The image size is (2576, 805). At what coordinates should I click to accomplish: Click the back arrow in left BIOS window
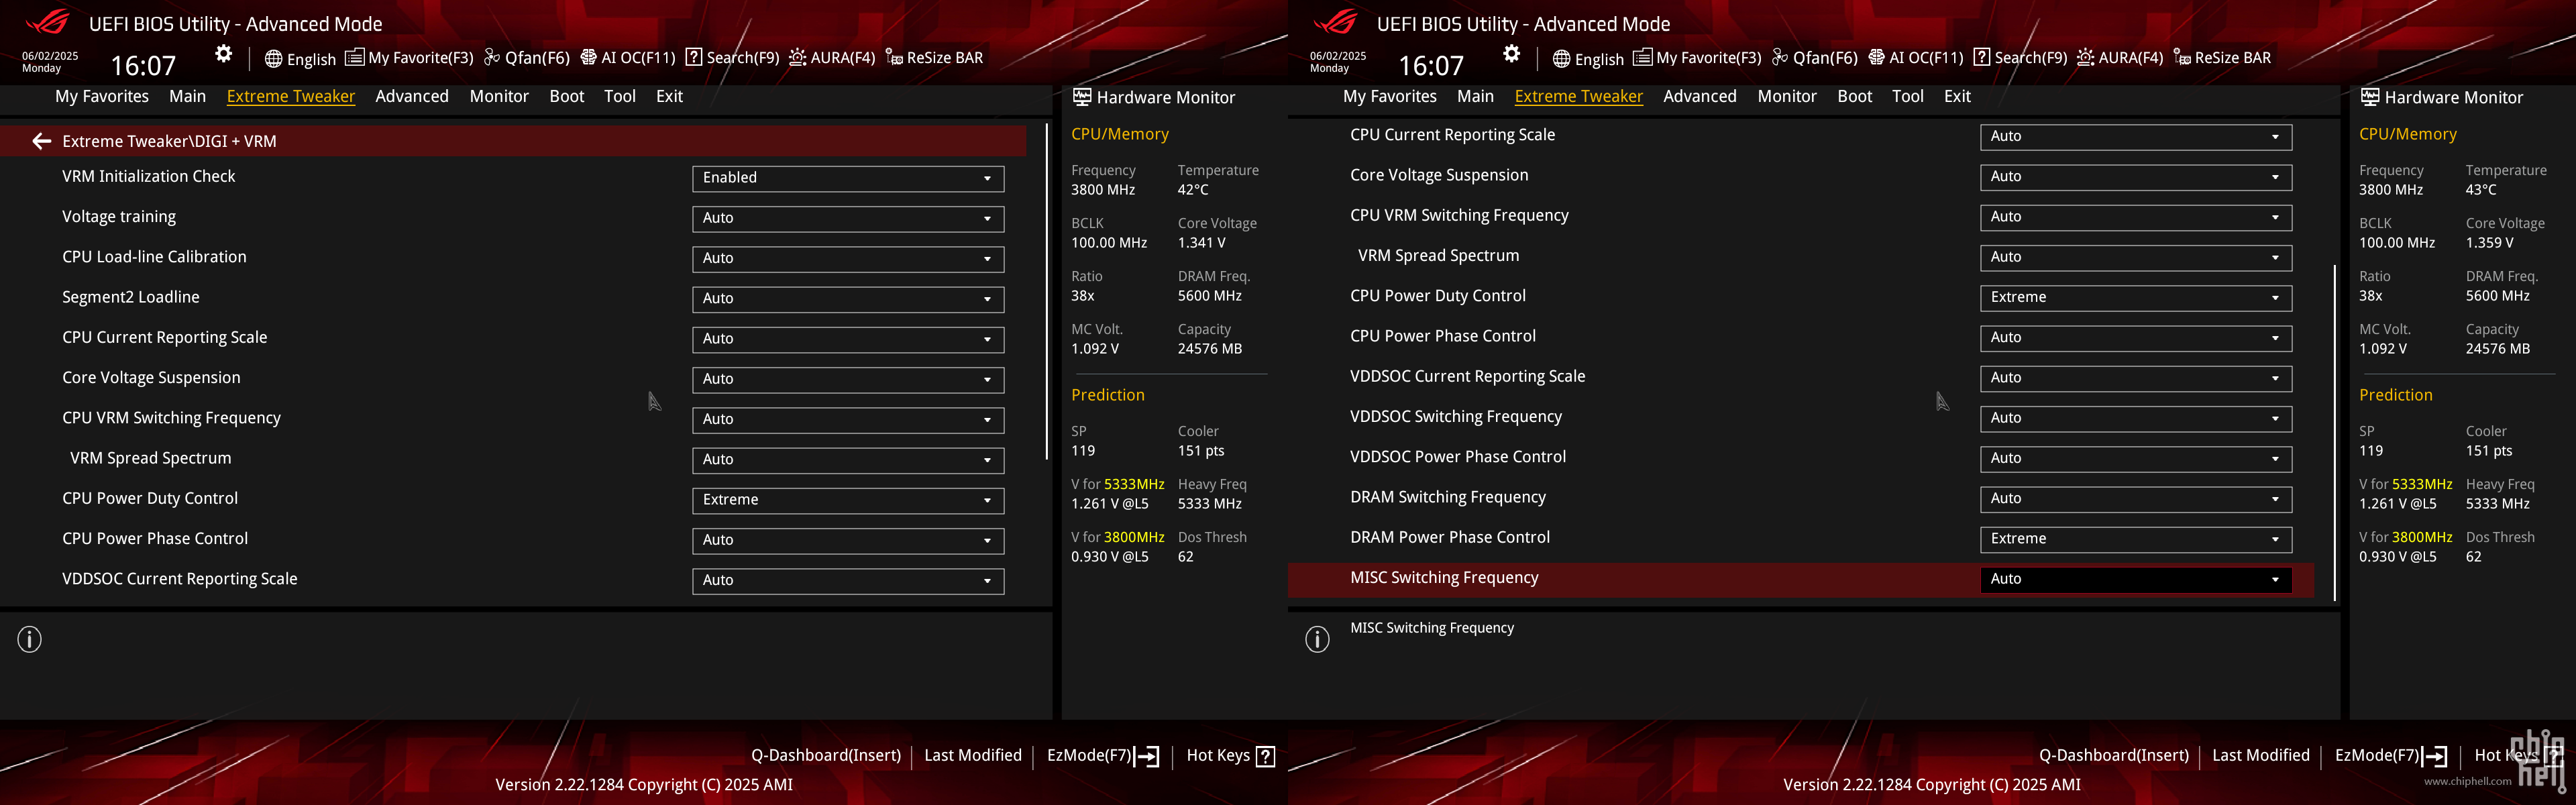coord(41,141)
